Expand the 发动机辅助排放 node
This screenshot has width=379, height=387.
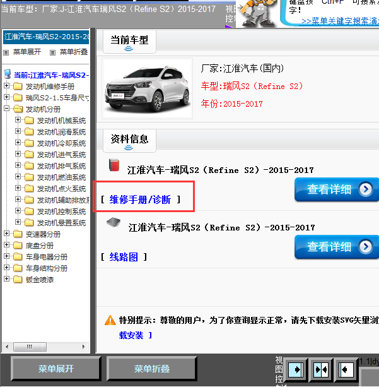point(18,199)
